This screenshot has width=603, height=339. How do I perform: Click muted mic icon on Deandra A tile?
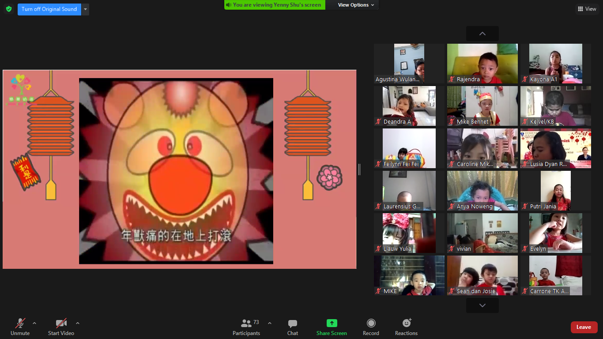click(379, 122)
